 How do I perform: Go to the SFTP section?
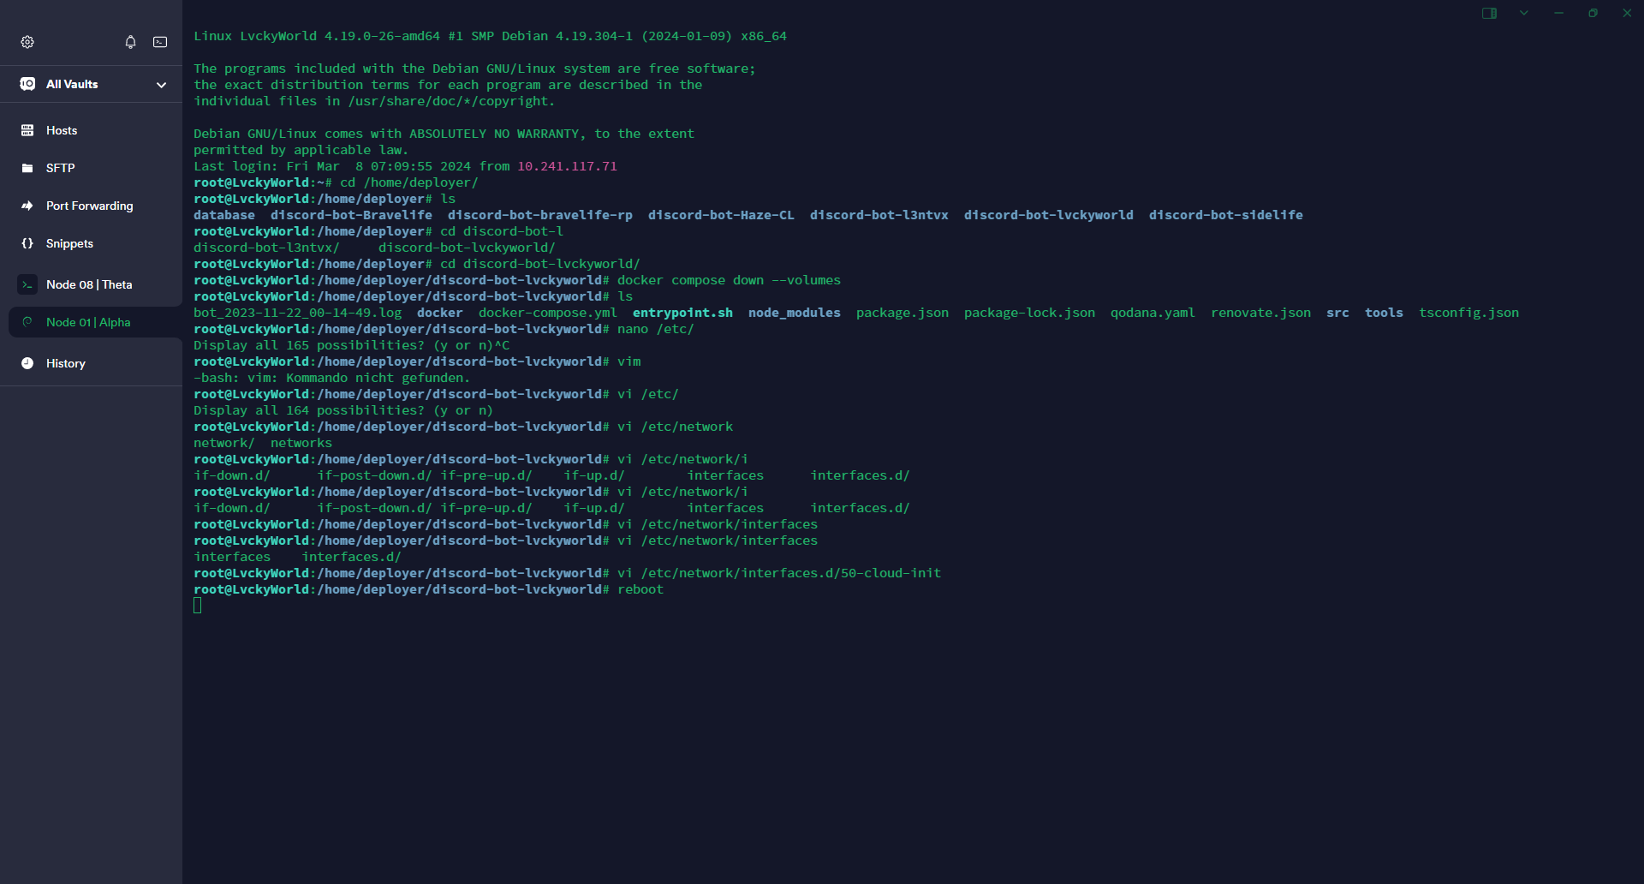click(x=60, y=168)
